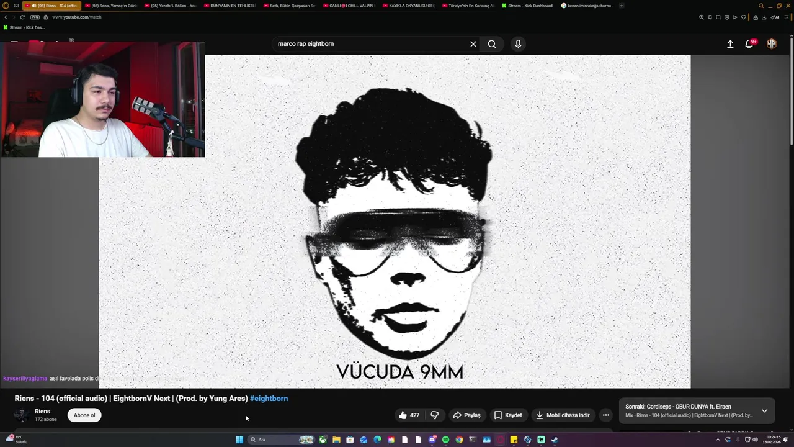Clear the YouTube search box text
This screenshot has width=794, height=447.
tap(473, 44)
